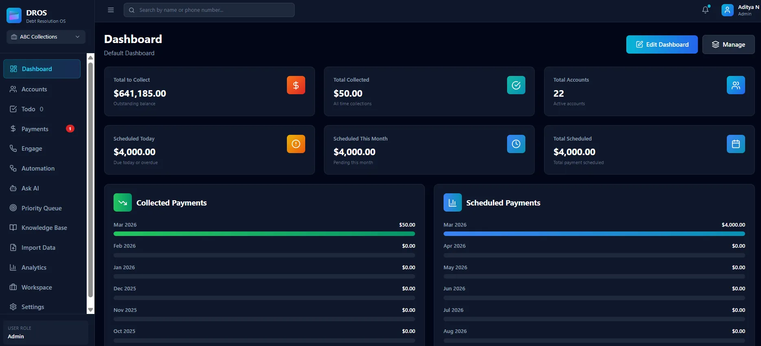This screenshot has width=761, height=346.
Task: Click the Nov 2025 row label
Action: pos(125,310)
